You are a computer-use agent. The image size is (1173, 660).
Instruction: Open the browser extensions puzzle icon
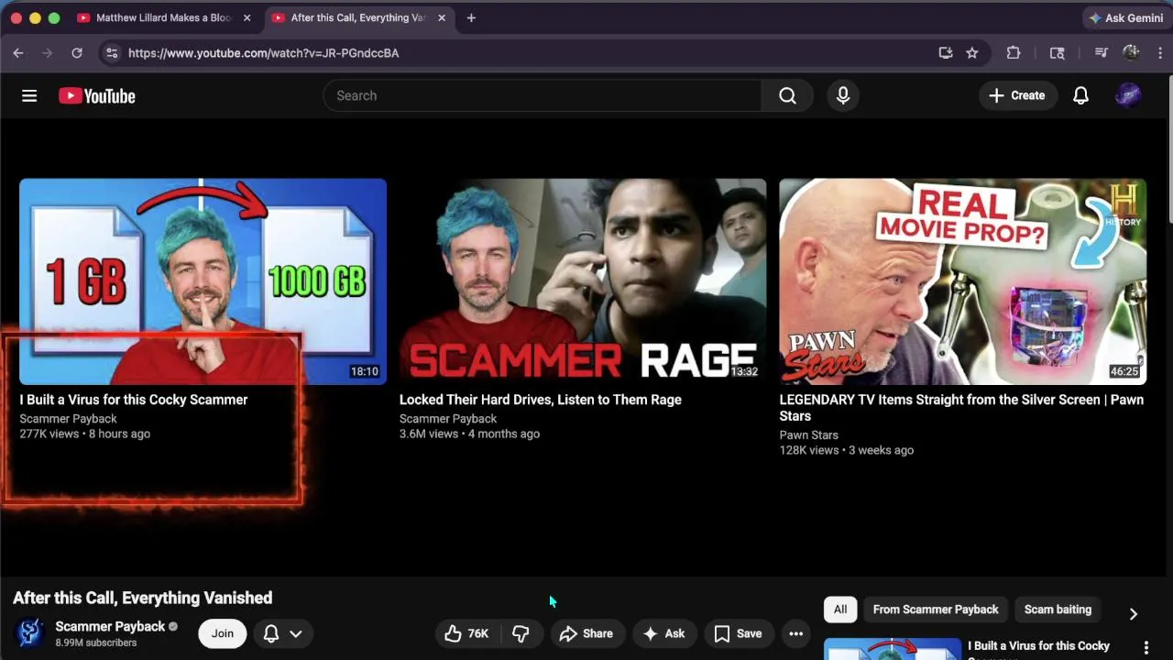pyautogui.click(x=1014, y=53)
